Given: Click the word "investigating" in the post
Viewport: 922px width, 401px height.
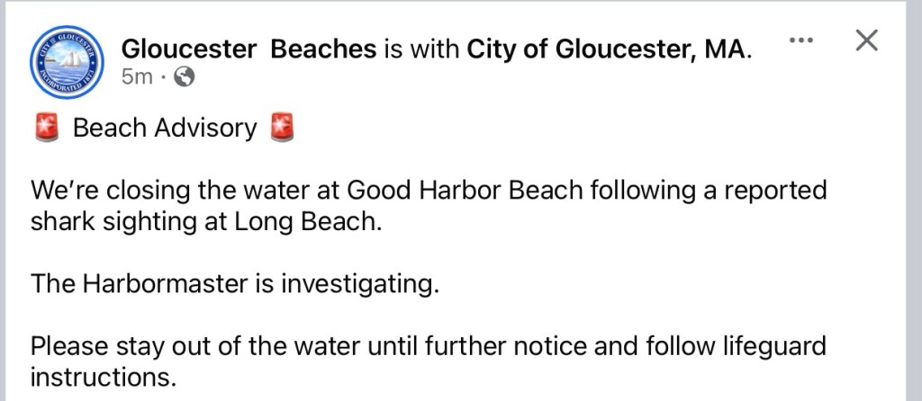Looking at the screenshot, I should (360, 284).
